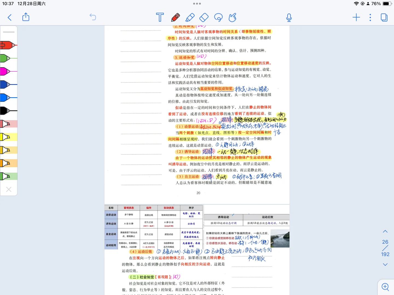Open the Share options
This screenshot has height=295, width=394.
coord(25,17)
